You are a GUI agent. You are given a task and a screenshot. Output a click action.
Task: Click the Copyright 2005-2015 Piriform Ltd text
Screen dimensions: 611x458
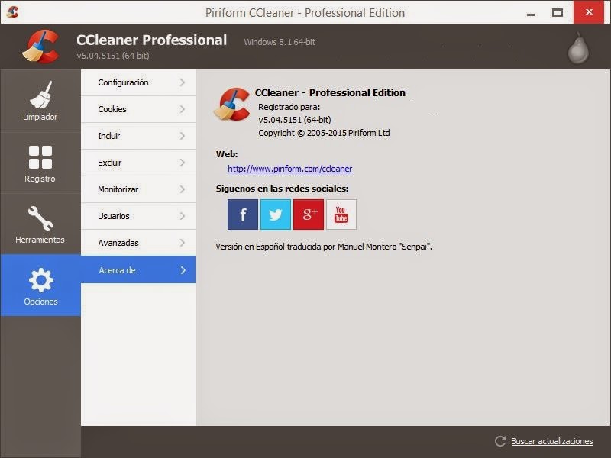(324, 133)
